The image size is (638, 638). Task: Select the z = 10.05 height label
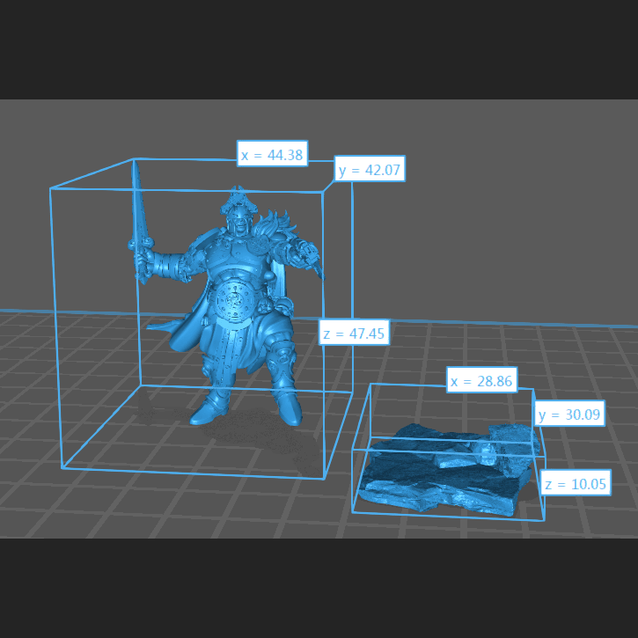tap(575, 483)
